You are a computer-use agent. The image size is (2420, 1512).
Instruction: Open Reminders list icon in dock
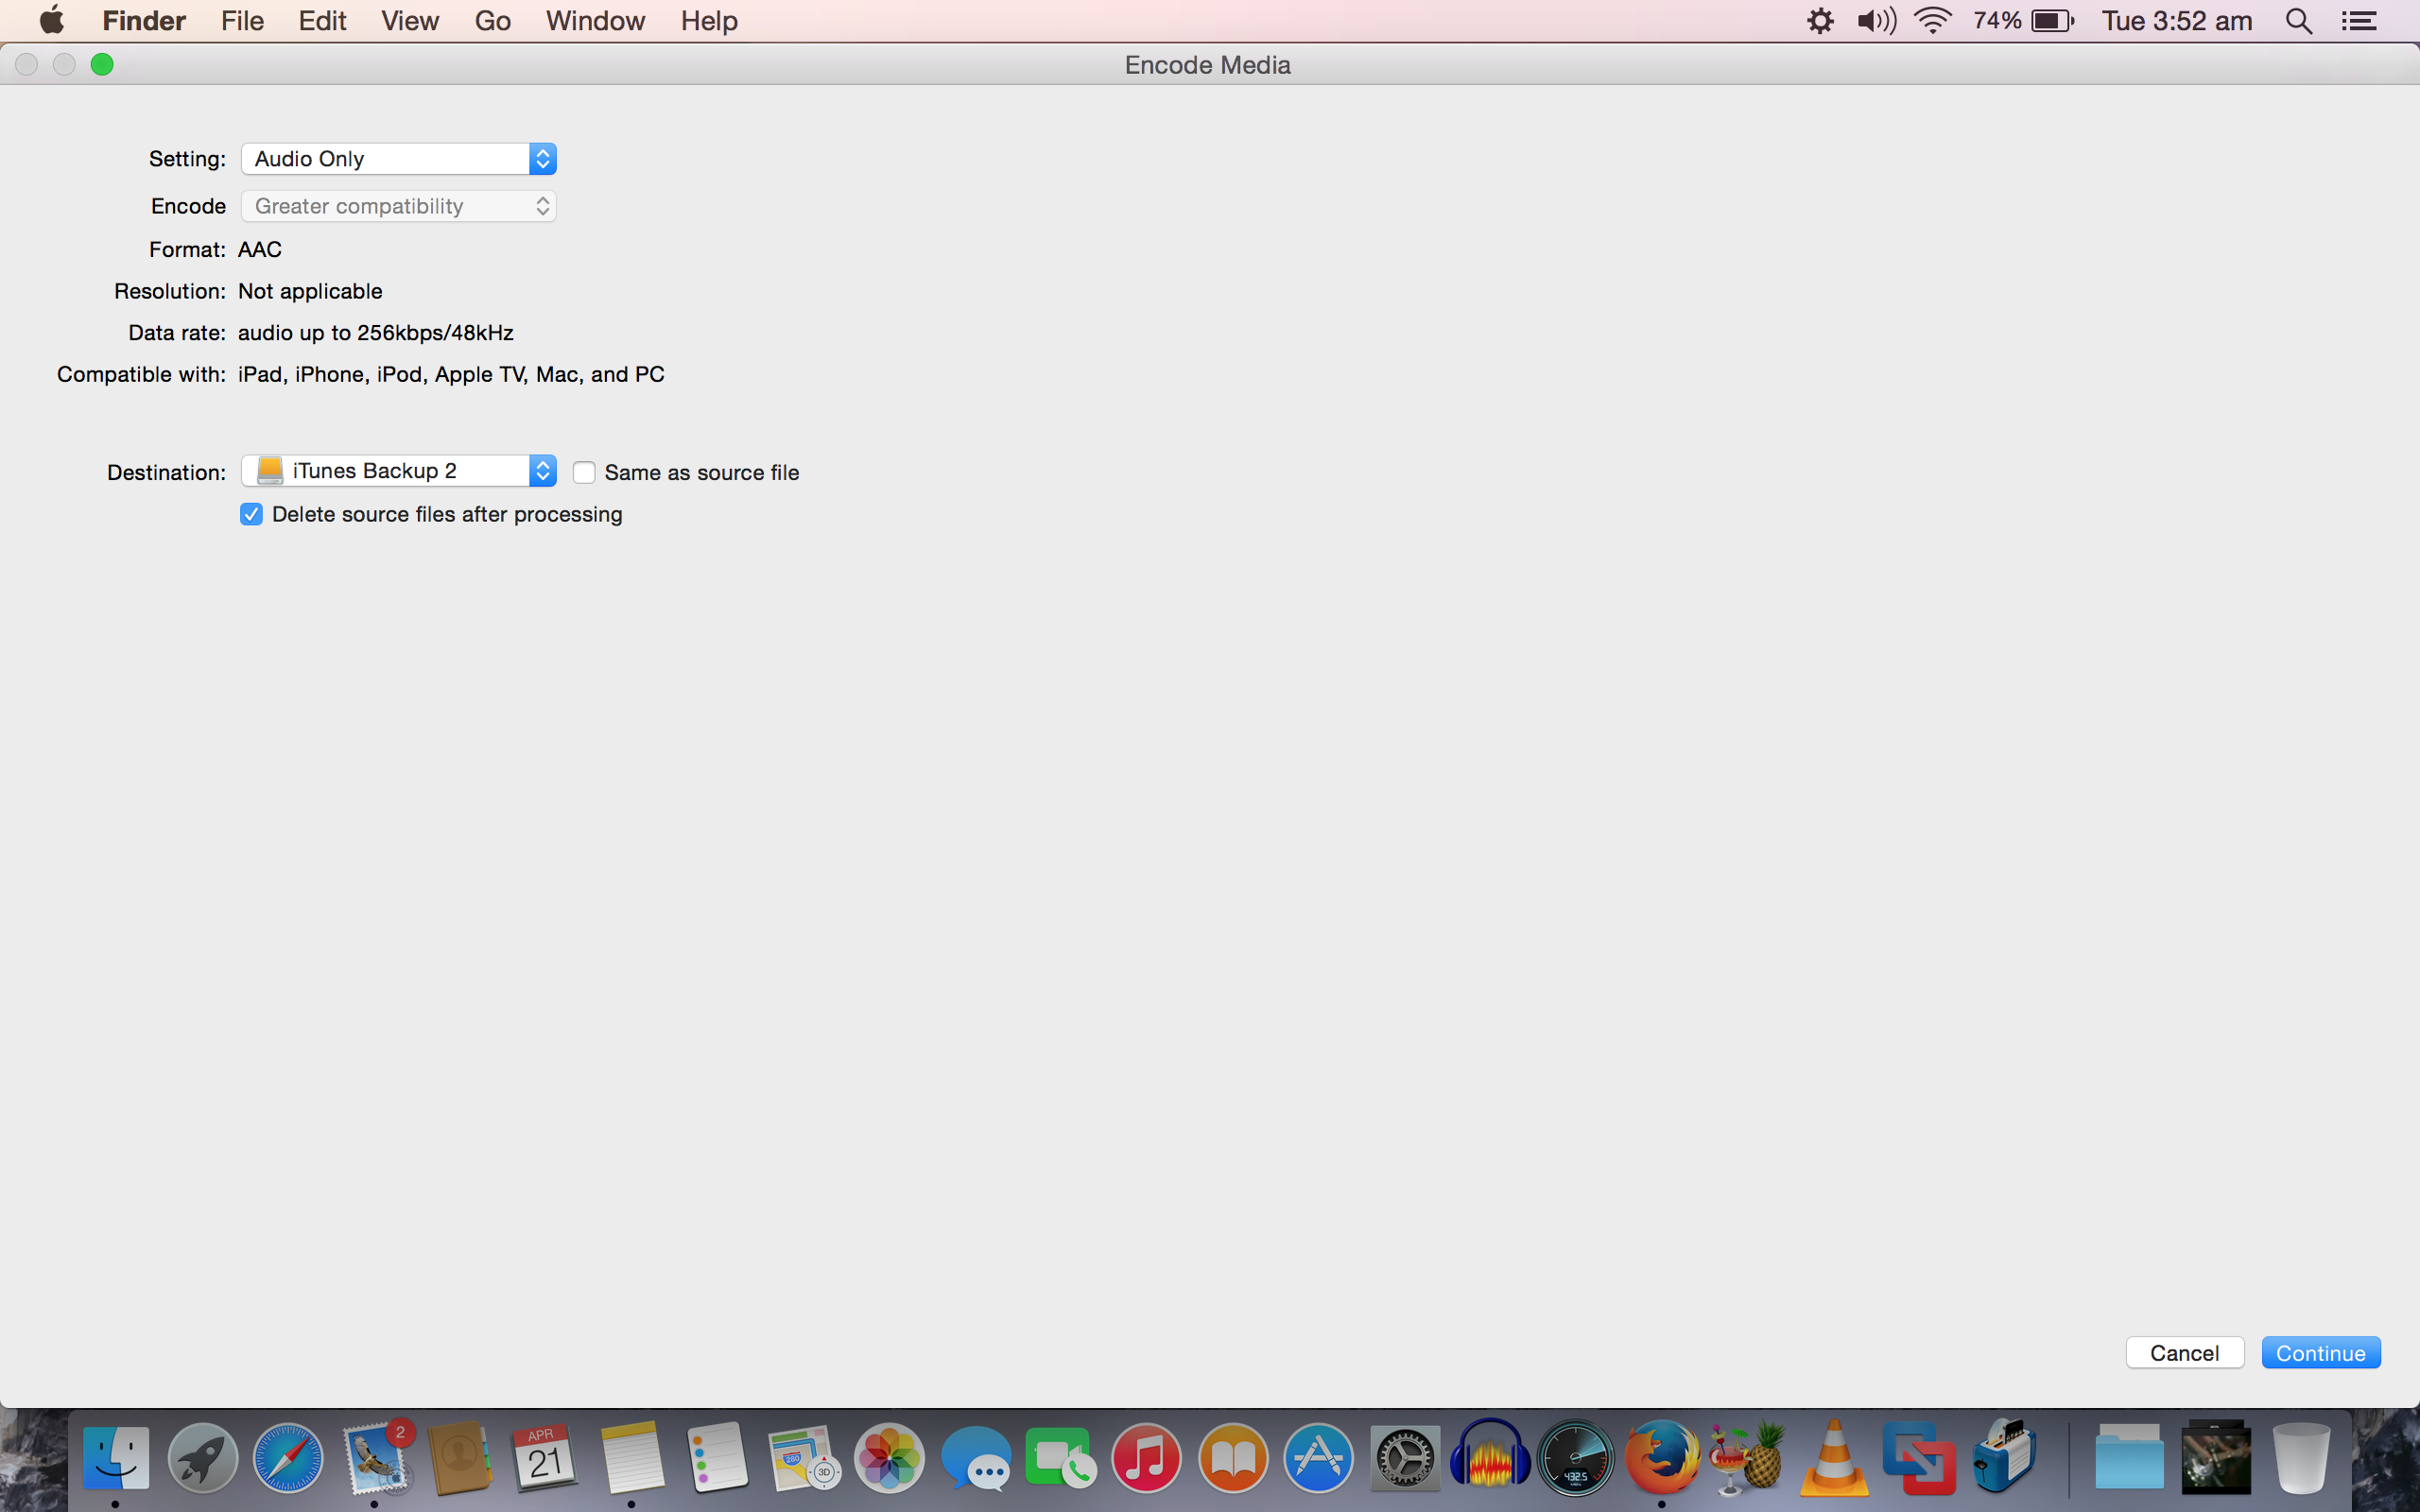[x=718, y=1457]
